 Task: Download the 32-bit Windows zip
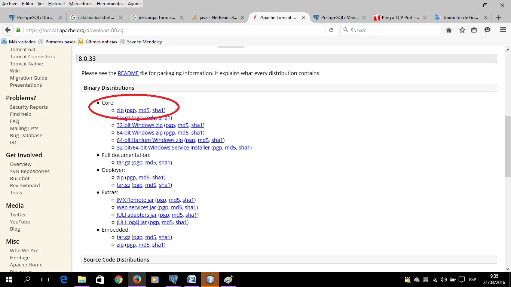pos(140,125)
